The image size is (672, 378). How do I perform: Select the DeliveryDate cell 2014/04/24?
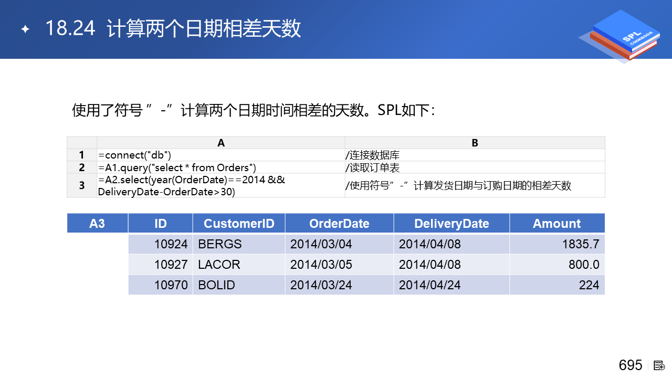click(451, 285)
